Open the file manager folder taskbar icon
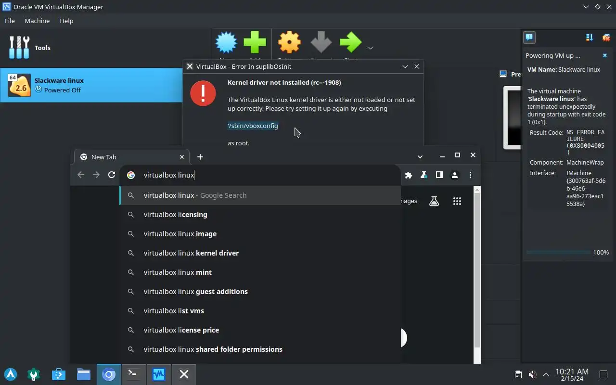 84,374
